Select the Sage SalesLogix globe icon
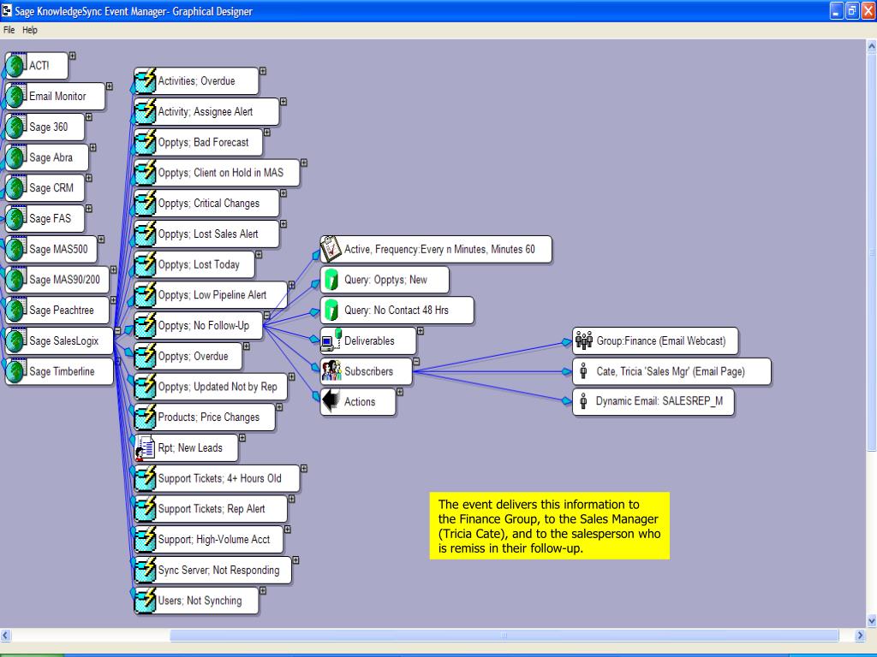Image resolution: width=877 pixels, height=657 pixels. coord(16,340)
